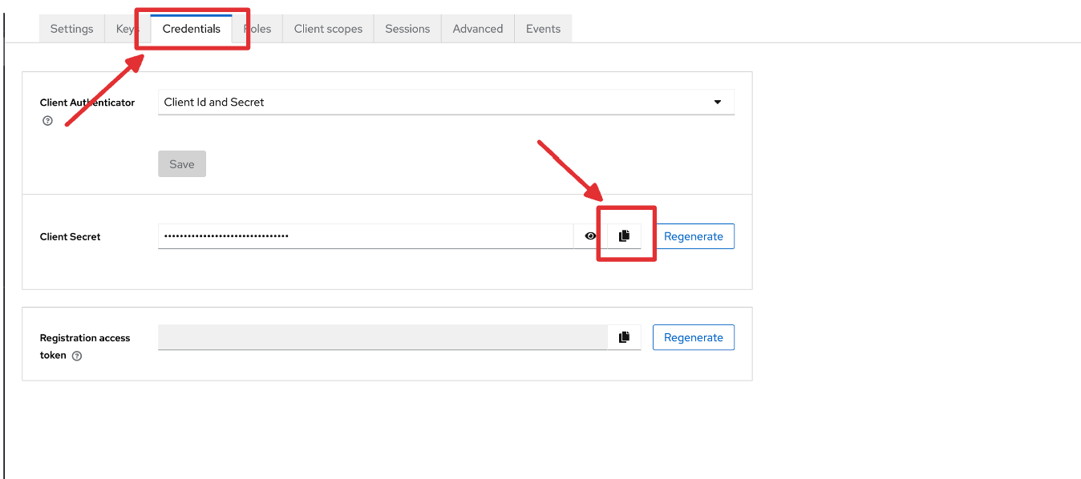
Task: View the Sessions tab
Action: pyautogui.click(x=407, y=29)
